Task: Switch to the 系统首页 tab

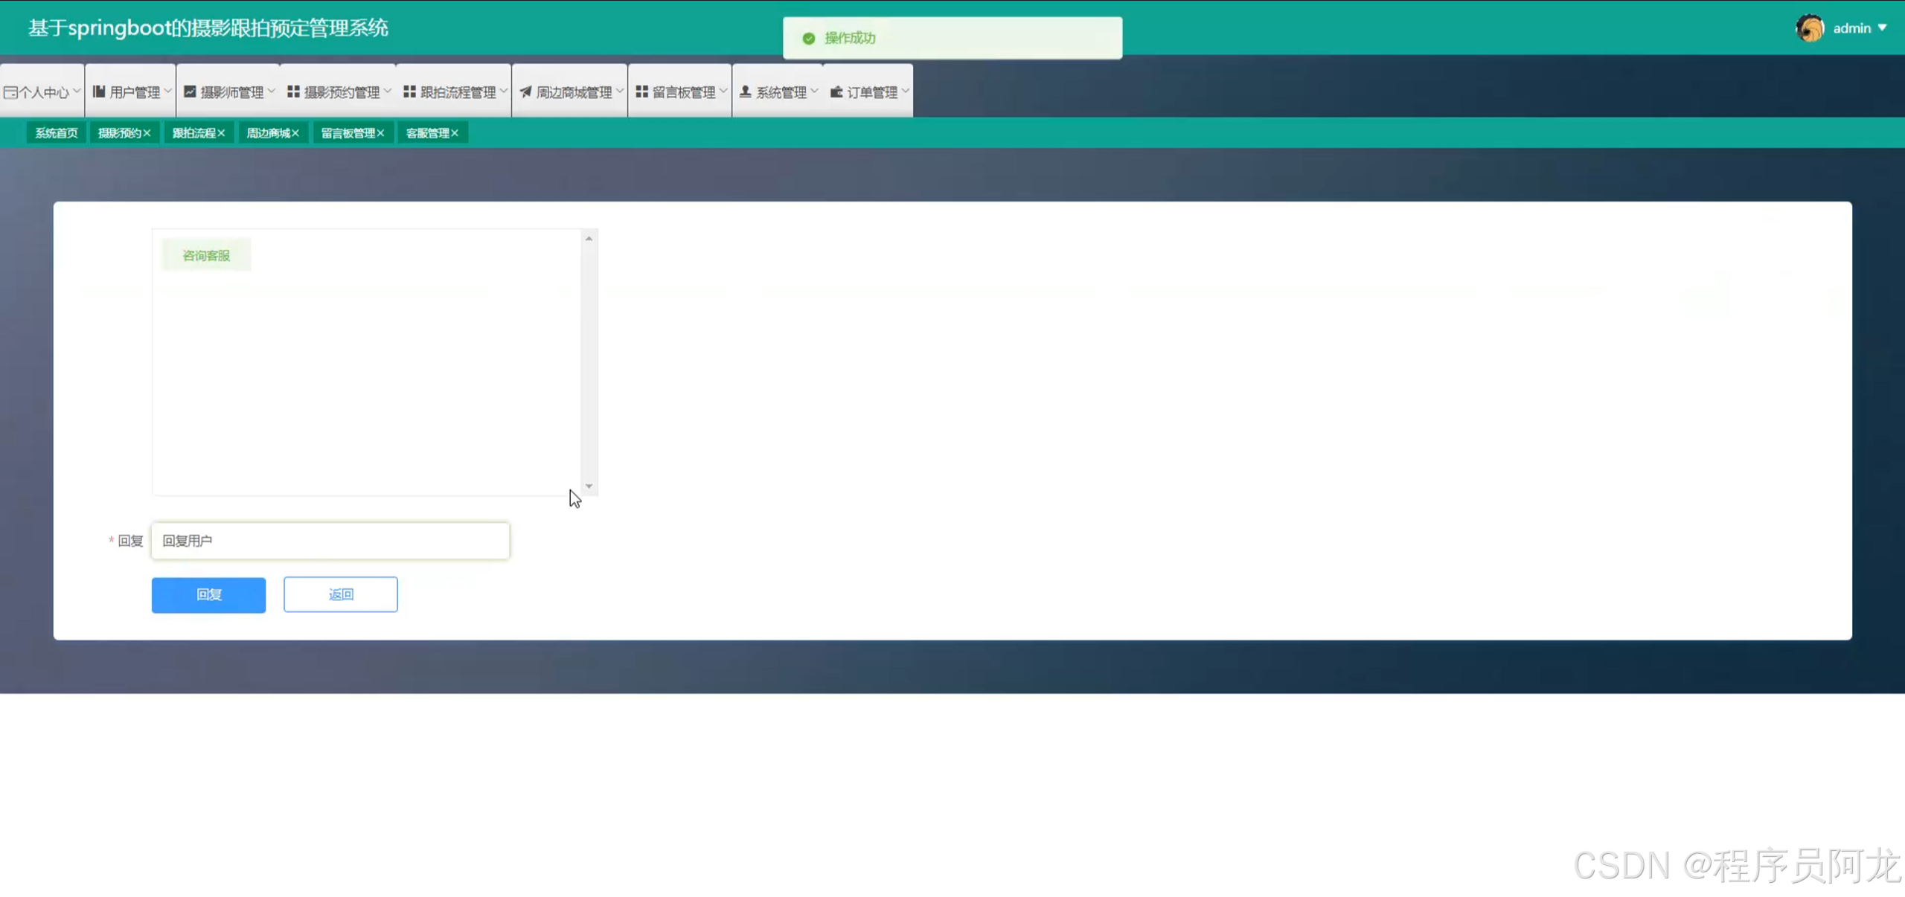Action: click(x=57, y=133)
